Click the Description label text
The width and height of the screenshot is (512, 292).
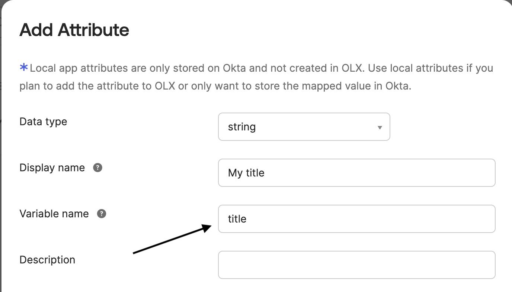(47, 259)
